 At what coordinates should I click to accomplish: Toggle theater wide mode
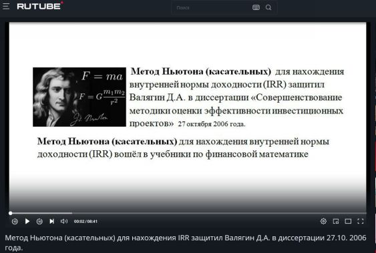click(348, 221)
